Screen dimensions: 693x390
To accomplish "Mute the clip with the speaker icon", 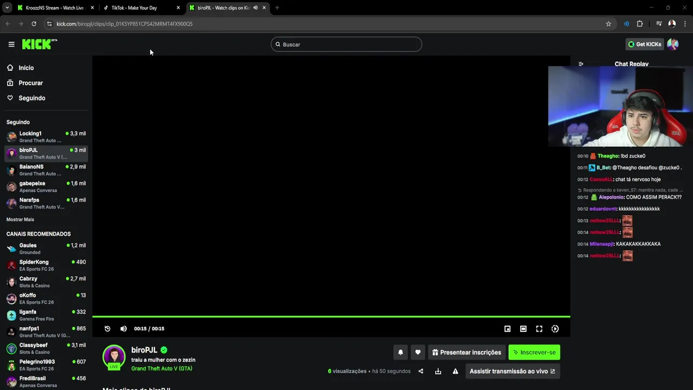I will [123, 329].
